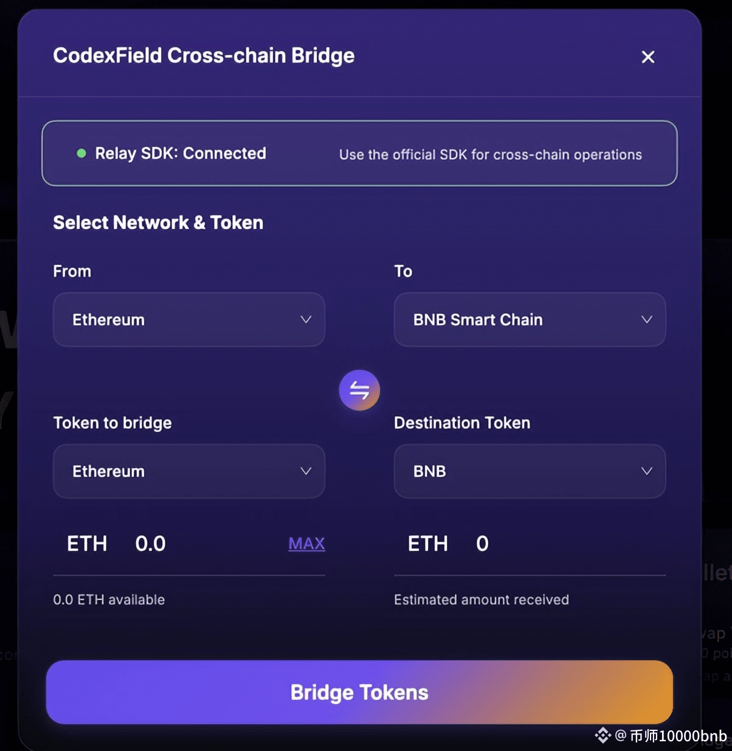This screenshot has height=751, width=732.
Task: Click the MAX amount link
Action: pyautogui.click(x=306, y=543)
